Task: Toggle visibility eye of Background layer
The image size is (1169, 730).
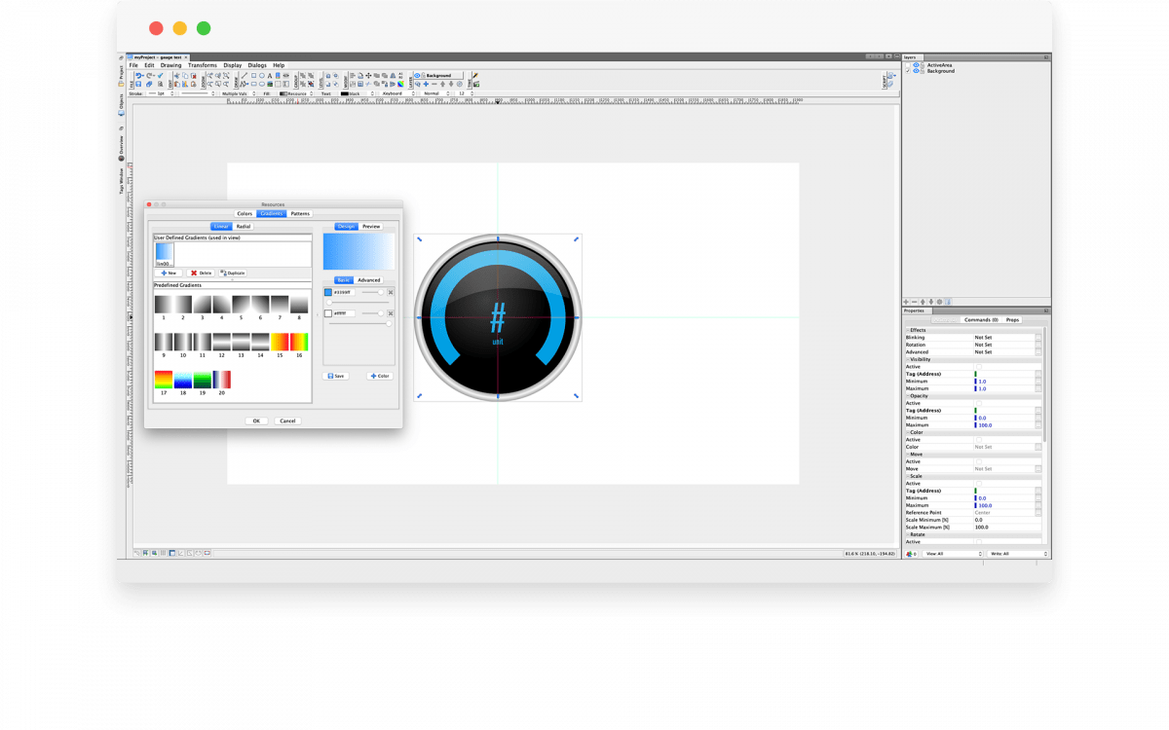Action: tap(916, 71)
